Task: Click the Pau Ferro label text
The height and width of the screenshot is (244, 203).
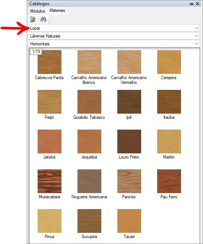Action: 169,197
